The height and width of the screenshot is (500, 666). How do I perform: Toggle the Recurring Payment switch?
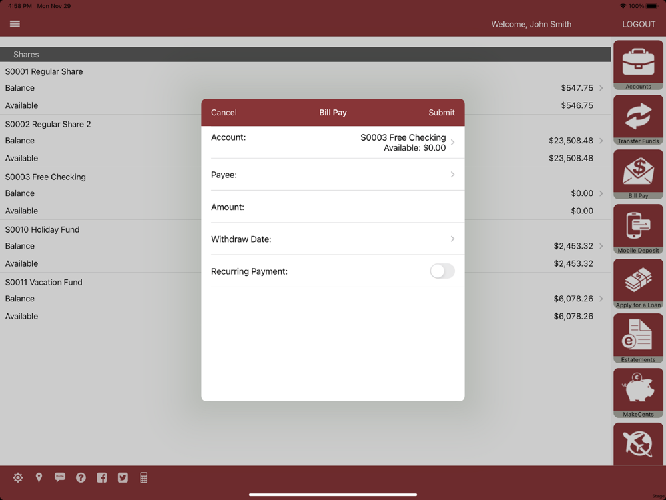pos(442,271)
